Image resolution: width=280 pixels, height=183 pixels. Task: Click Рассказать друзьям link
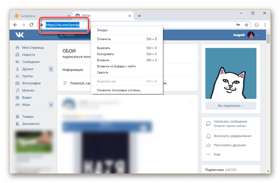point(230,145)
